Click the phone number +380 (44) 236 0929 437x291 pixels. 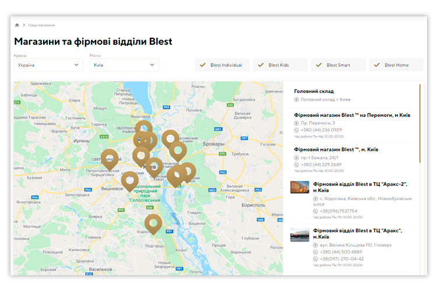click(x=321, y=130)
